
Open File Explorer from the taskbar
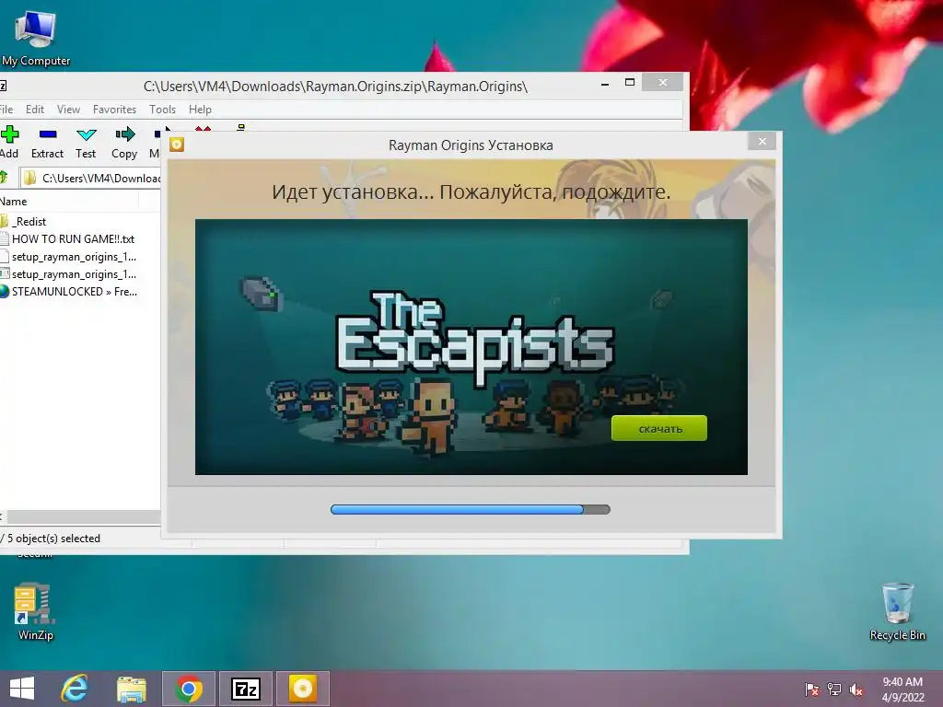click(131, 689)
